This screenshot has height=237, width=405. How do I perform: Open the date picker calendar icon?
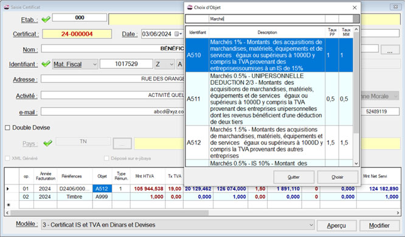178,34
